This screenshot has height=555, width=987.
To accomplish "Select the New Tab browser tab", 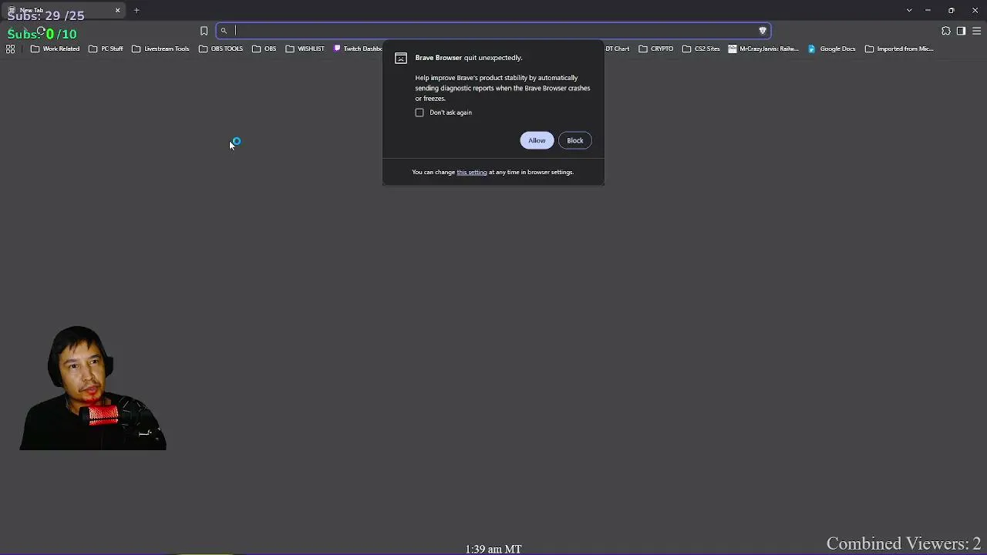I will point(63,10).
